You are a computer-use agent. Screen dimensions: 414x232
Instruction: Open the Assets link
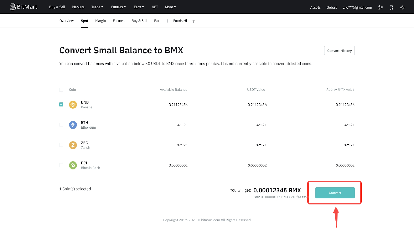pos(315,8)
